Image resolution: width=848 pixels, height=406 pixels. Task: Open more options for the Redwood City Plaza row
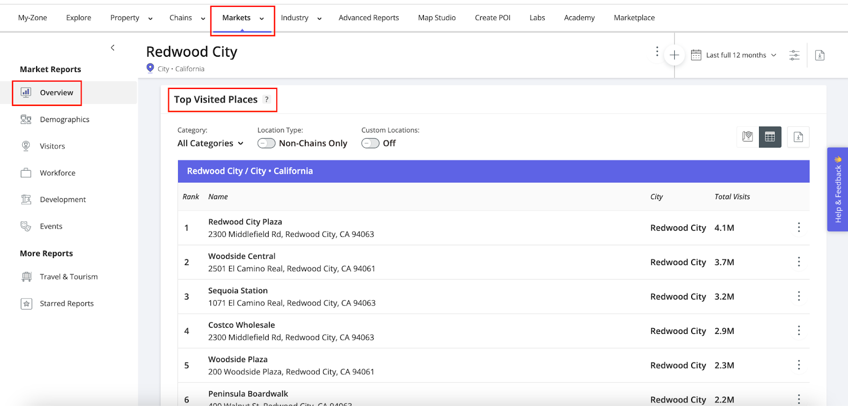pyautogui.click(x=799, y=227)
